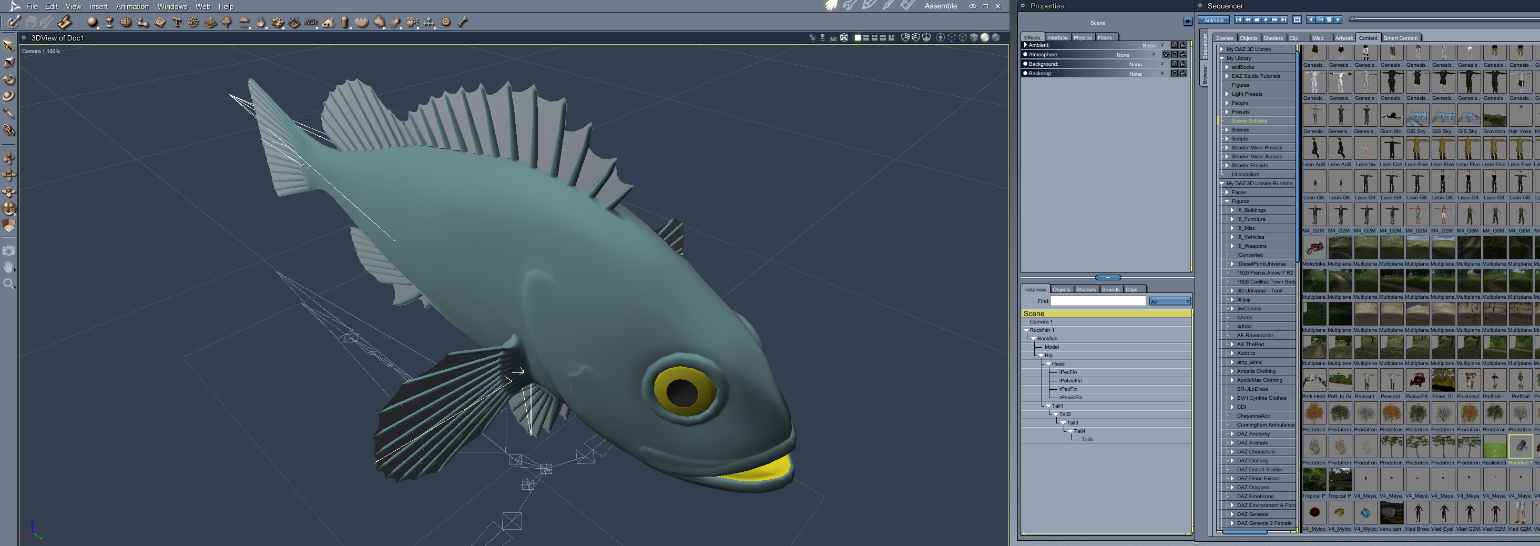The width and height of the screenshot is (1540, 546).
Task: Select the zoom magnifier tool
Action: [9, 284]
